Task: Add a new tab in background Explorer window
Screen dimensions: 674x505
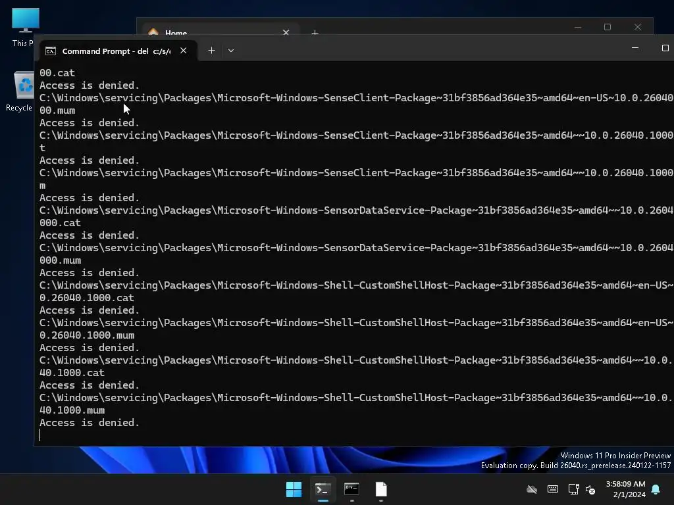Action: click(315, 33)
